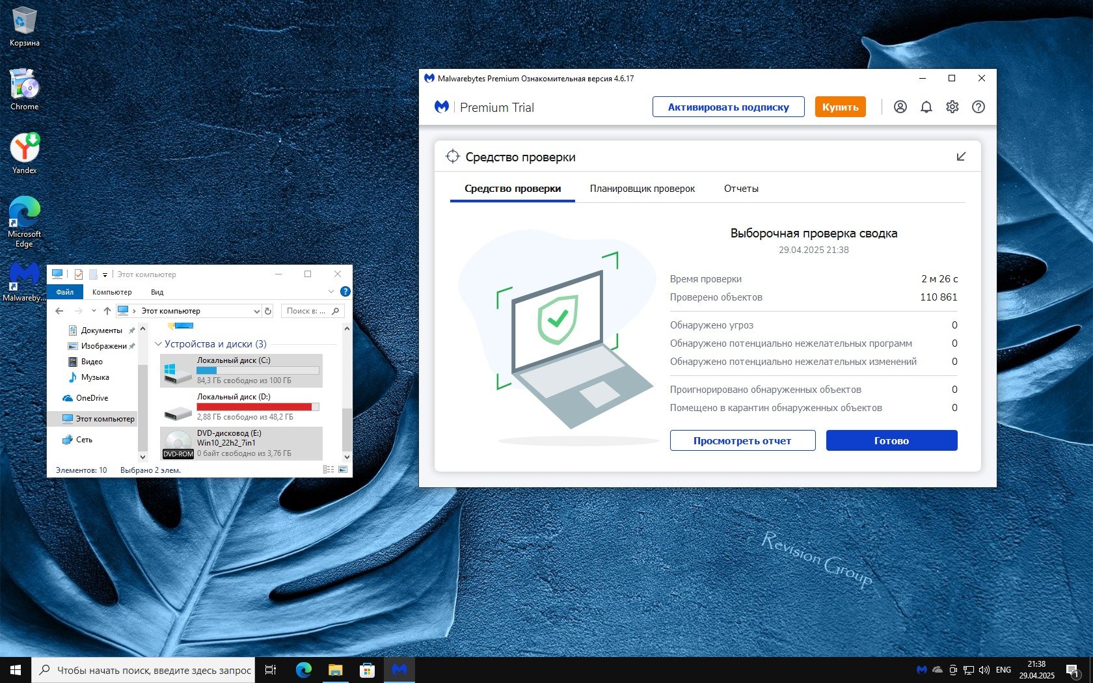The image size is (1093, 683).
Task: Open Malwarebytes account profile icon
Action: (900, 107)
